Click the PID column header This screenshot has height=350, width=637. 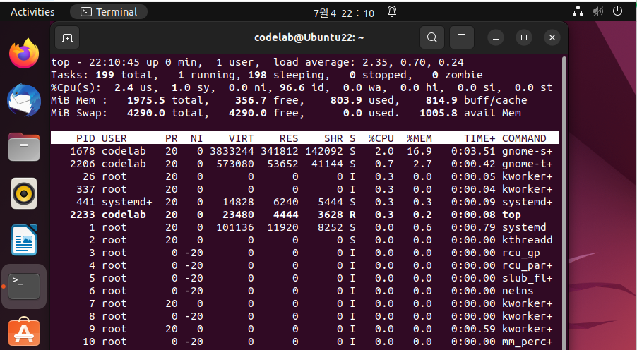click(85, 138)
